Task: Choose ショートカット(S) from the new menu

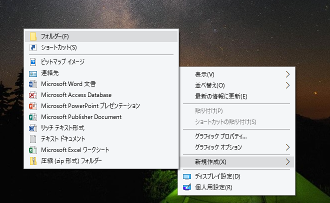Action: [101, 47]
